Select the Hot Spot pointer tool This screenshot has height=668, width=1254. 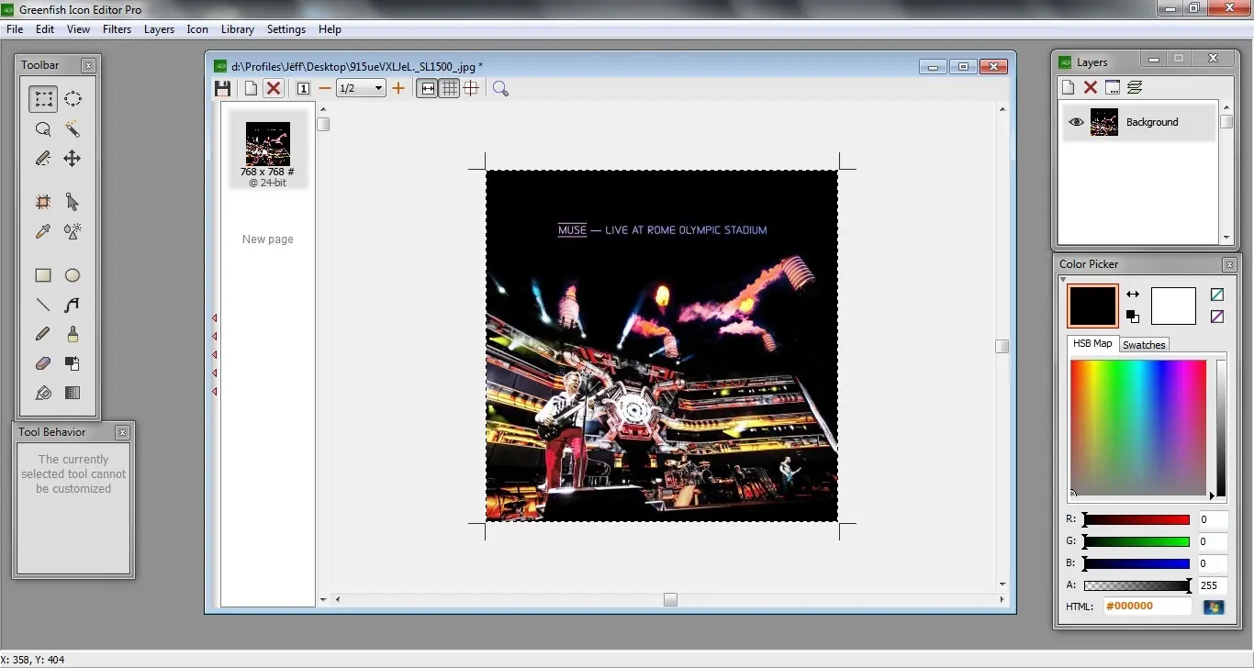pyautogui.click(x=73, y=202)
